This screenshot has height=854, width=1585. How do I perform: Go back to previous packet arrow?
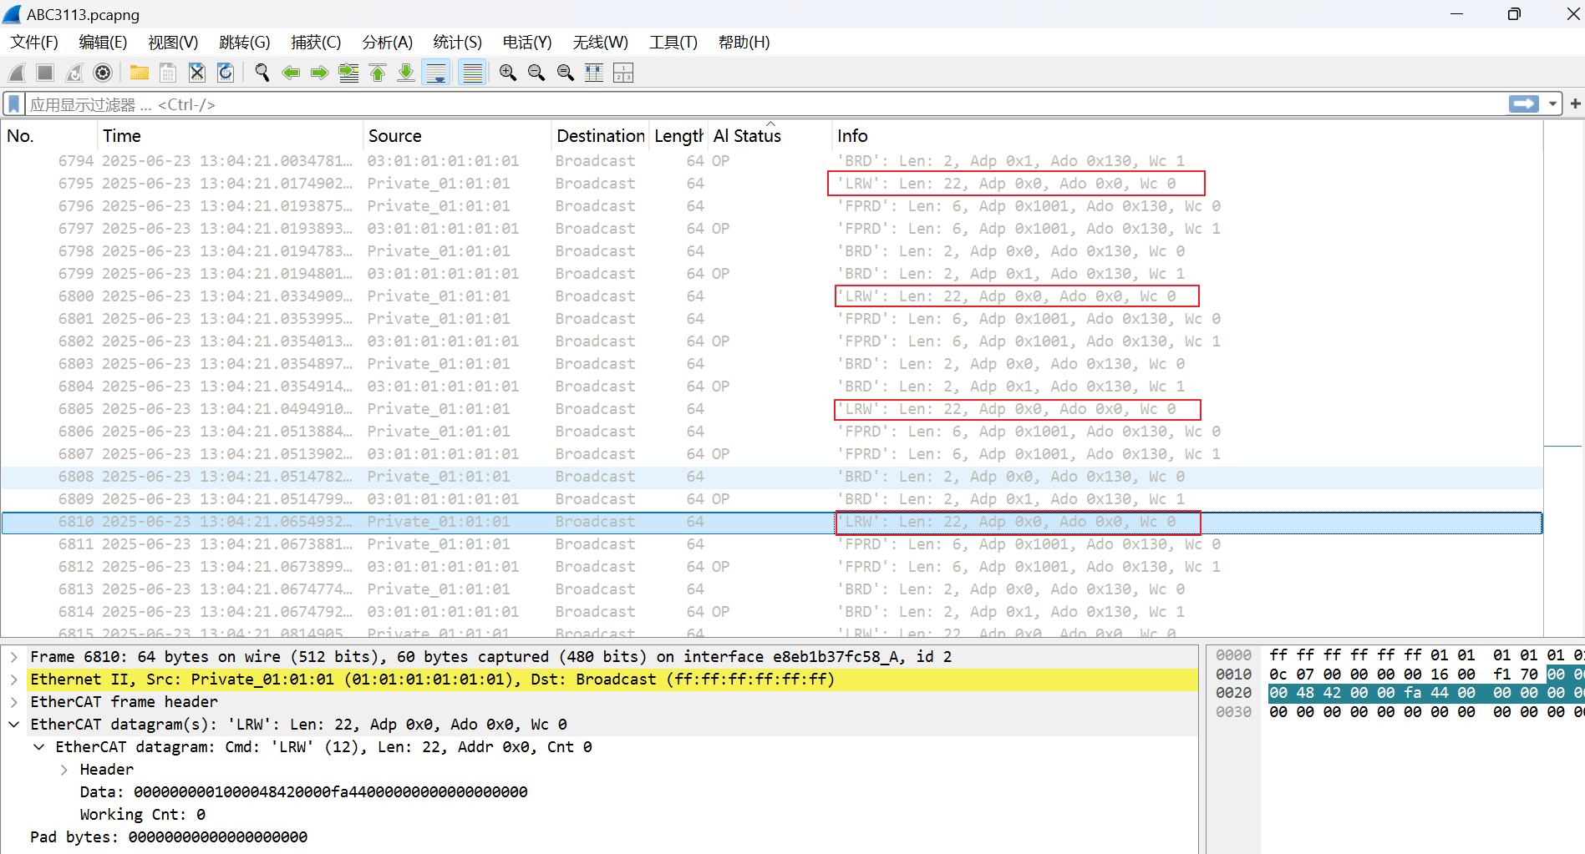291,73
